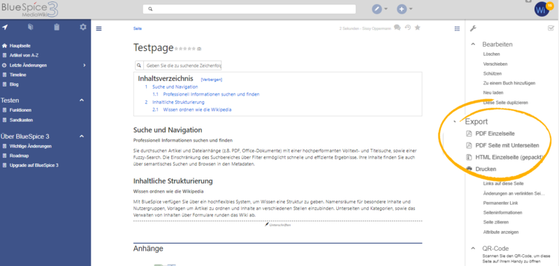Click the plus new page button
The height and width of the screenshot is (266, 559).
[402, 9]
